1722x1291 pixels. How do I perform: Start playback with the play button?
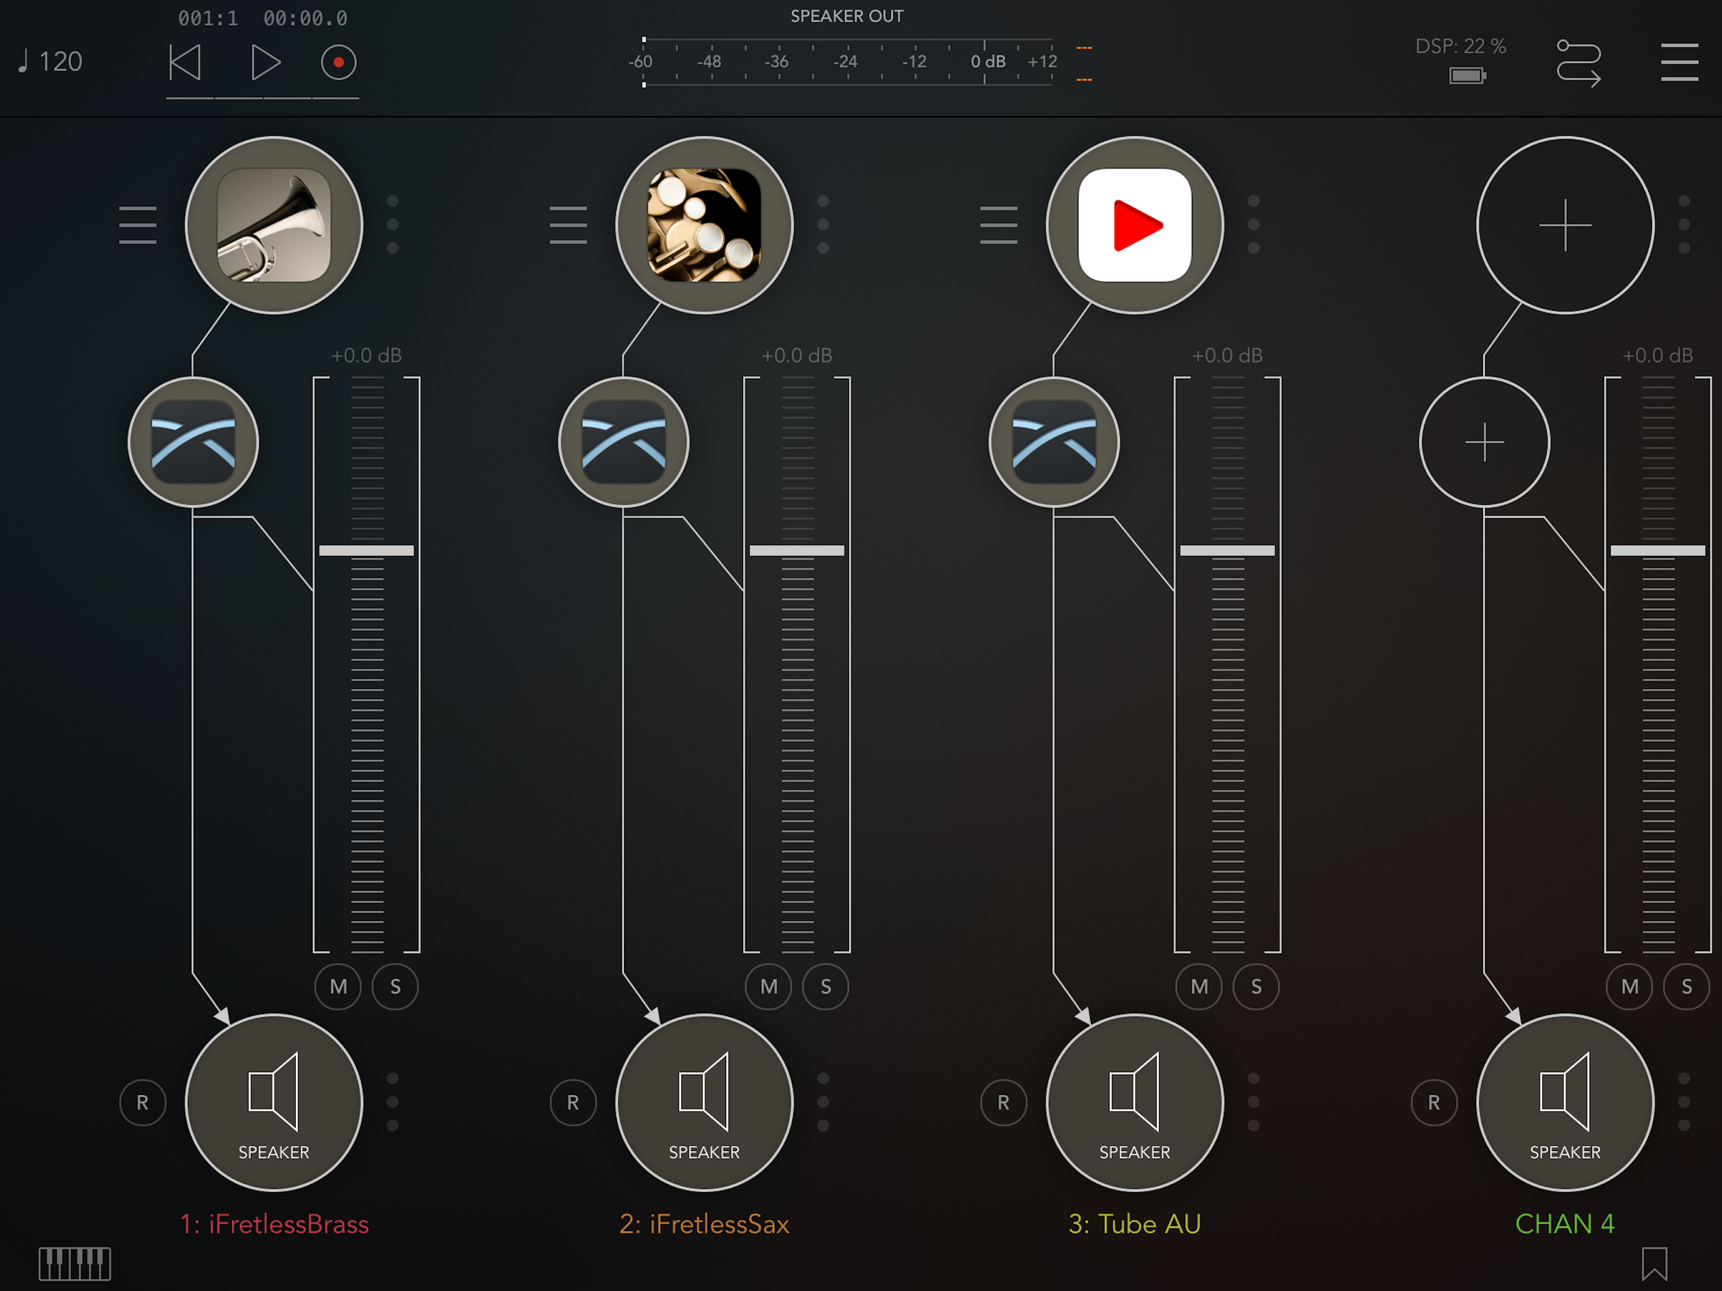pyautogui.click(x=265, y=62)
